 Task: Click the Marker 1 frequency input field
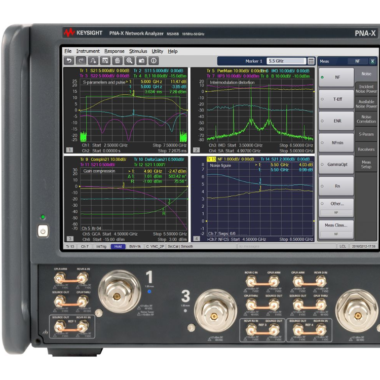point(286,61)
